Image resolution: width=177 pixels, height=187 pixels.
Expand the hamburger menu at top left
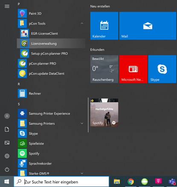coord(7,6)
